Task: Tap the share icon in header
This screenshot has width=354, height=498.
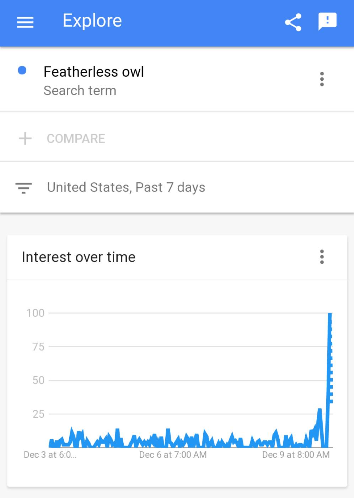Action: pos(293,22)
